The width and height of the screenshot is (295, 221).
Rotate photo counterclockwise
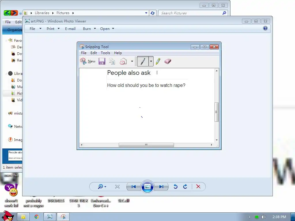pos(175,186)
